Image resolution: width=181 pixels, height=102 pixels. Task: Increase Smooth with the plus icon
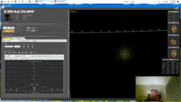pos(37,31)
